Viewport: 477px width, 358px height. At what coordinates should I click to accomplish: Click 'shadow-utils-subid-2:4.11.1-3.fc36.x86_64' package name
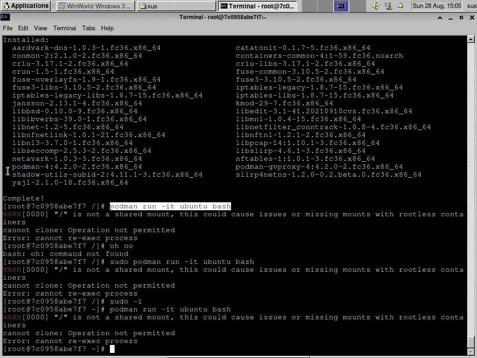point(108,175)
